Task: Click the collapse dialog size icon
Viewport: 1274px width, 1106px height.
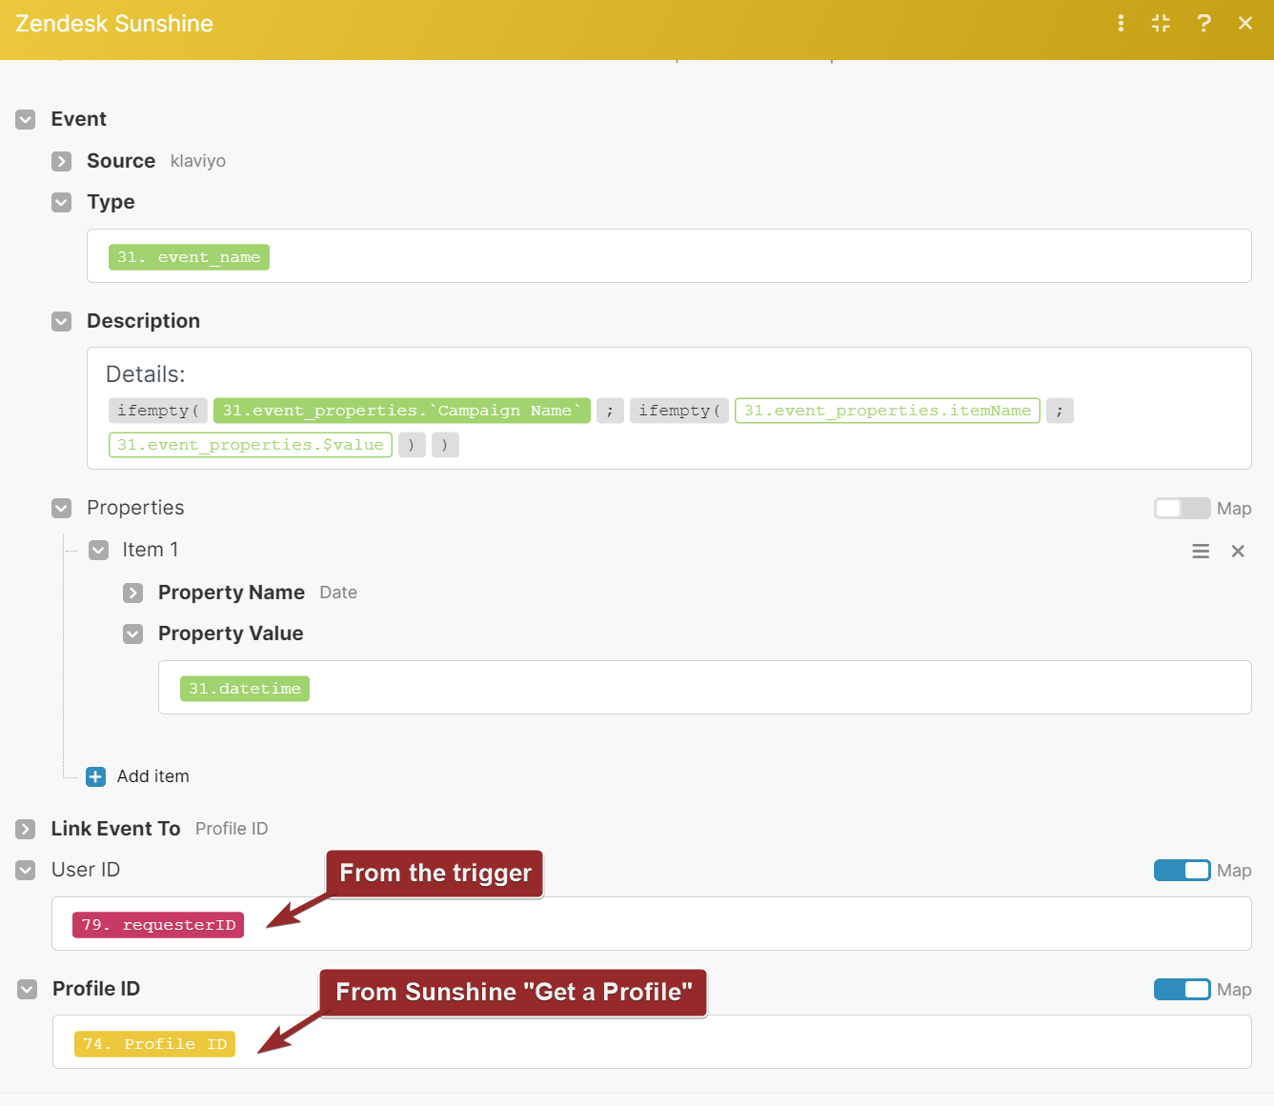Action: point(1161,23)
